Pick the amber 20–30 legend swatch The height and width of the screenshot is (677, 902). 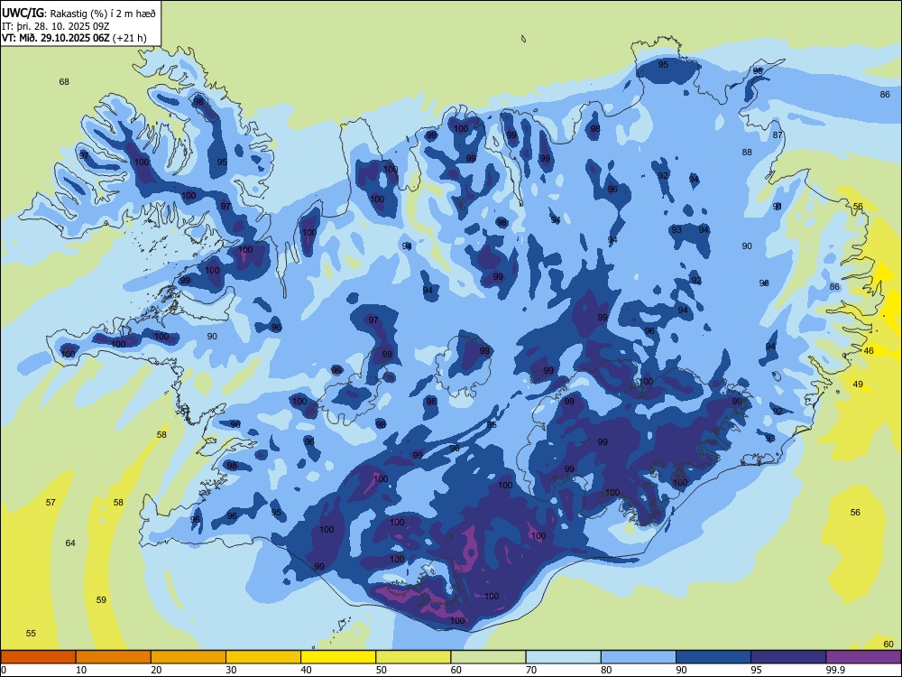(189, 657)
